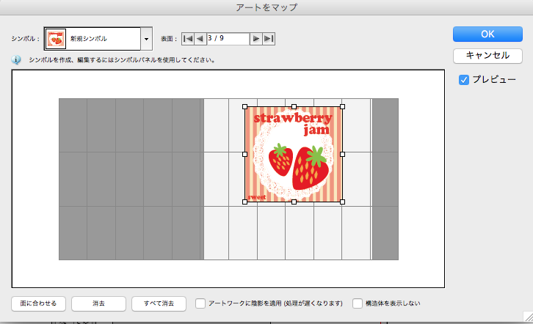Jump to the first surface

(x=188, y=39)
